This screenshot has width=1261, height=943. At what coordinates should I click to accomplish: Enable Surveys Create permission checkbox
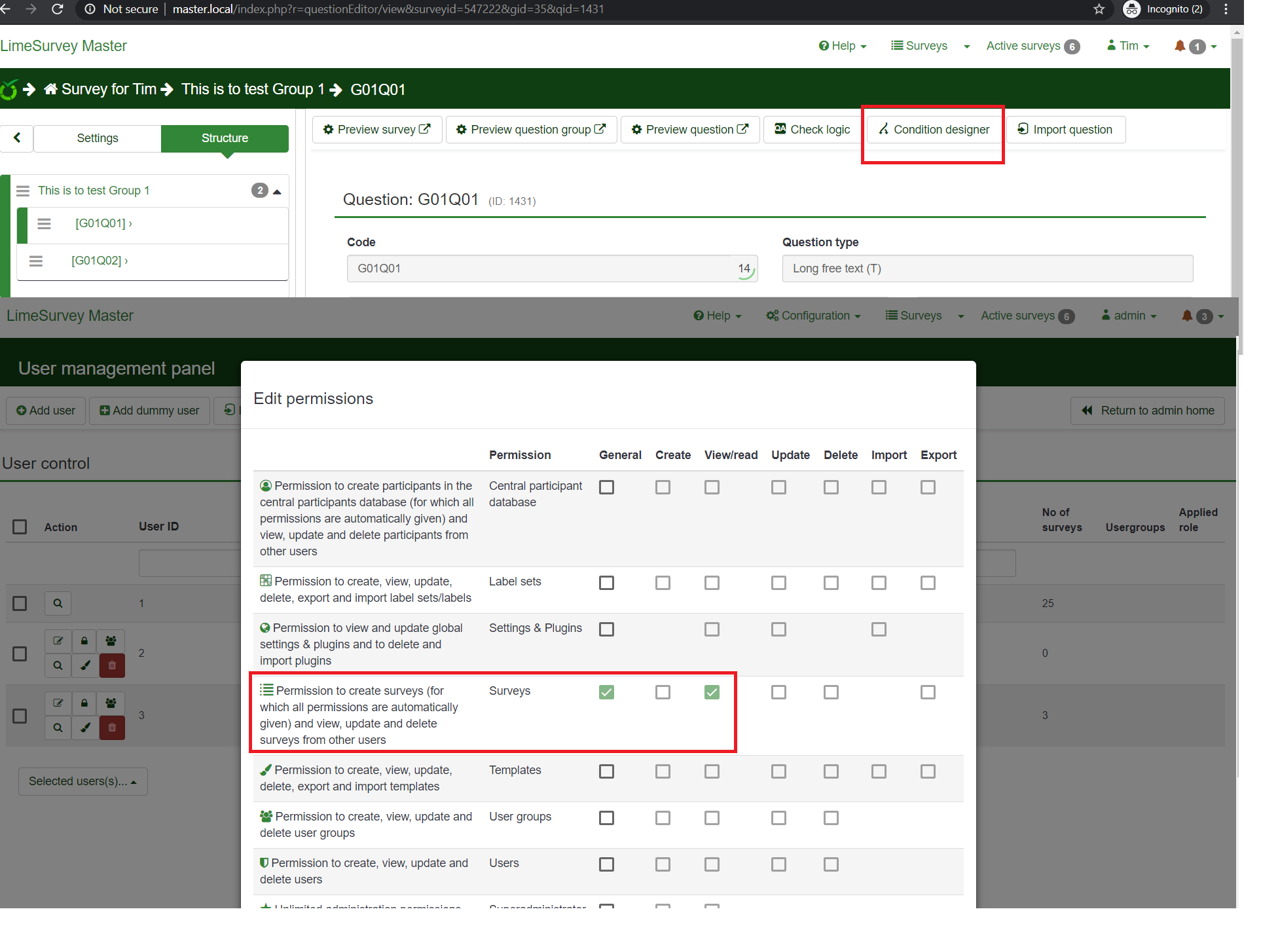tap(663, 692)
